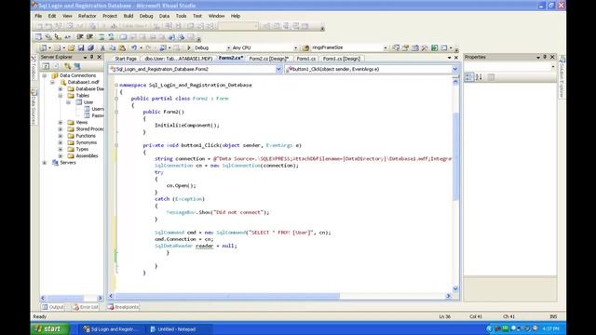
Task: Click the green Start Page toolbar icon
Action: 435,47
